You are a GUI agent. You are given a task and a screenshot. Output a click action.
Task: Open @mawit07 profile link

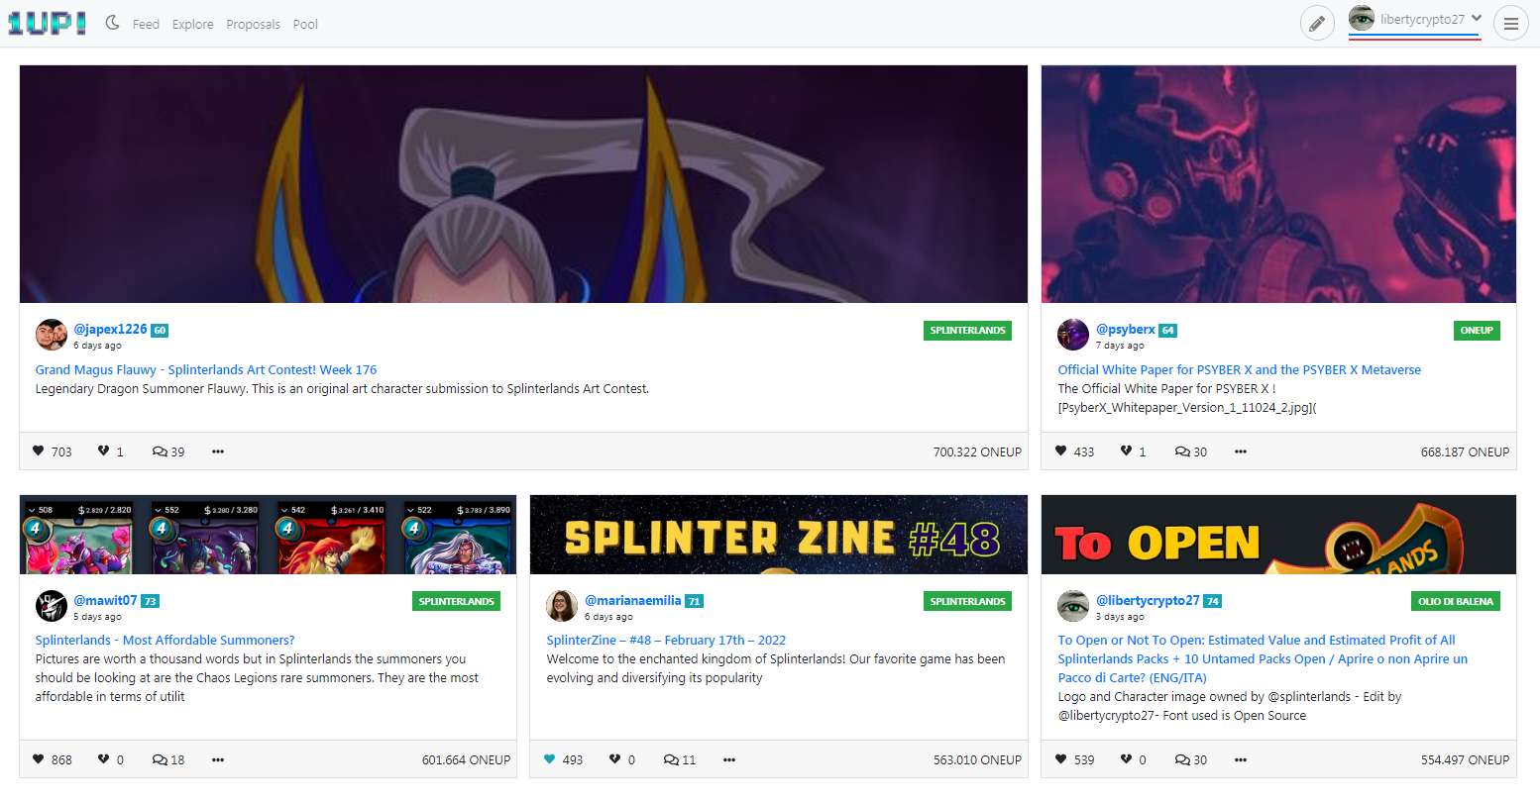point(105,600)
